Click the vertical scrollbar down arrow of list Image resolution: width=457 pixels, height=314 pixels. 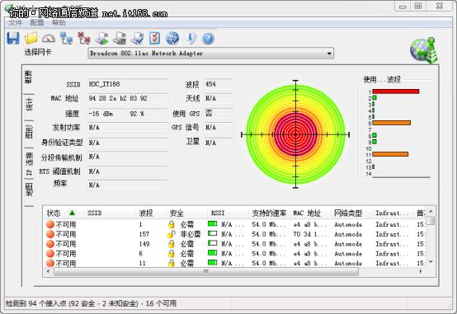coord(431,262)
